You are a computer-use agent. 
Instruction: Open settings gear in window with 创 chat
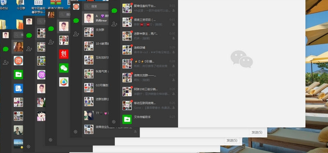coord(50,140)
